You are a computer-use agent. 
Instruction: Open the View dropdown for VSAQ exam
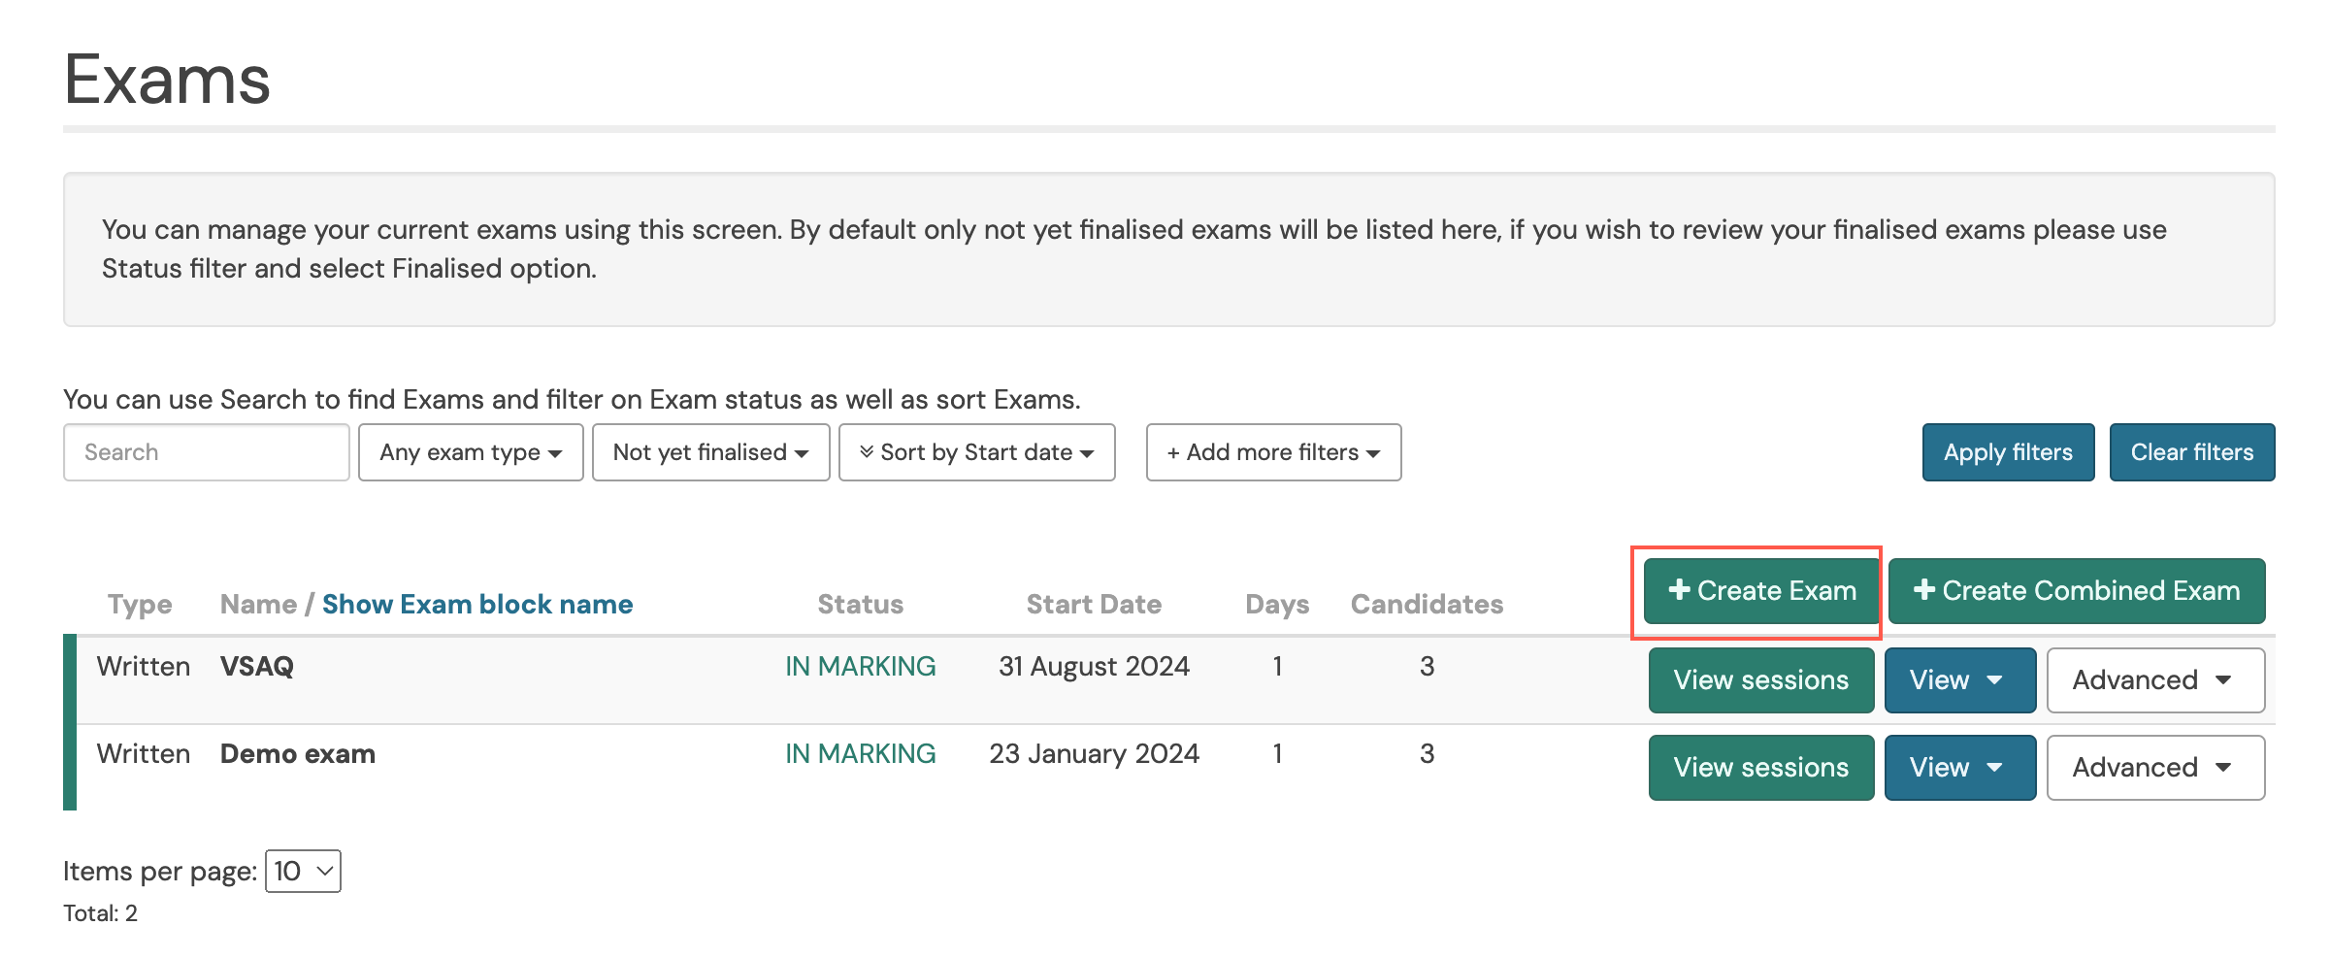[1959, 679]
